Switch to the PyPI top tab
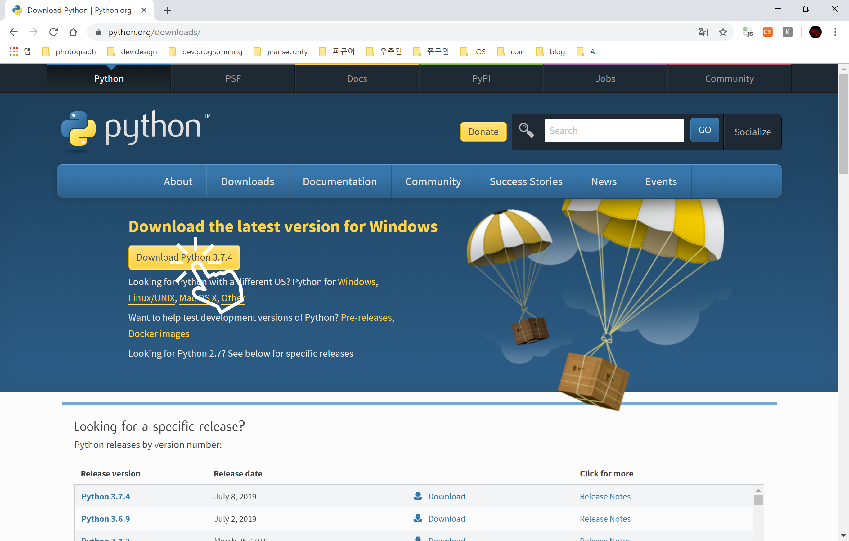 481,78
